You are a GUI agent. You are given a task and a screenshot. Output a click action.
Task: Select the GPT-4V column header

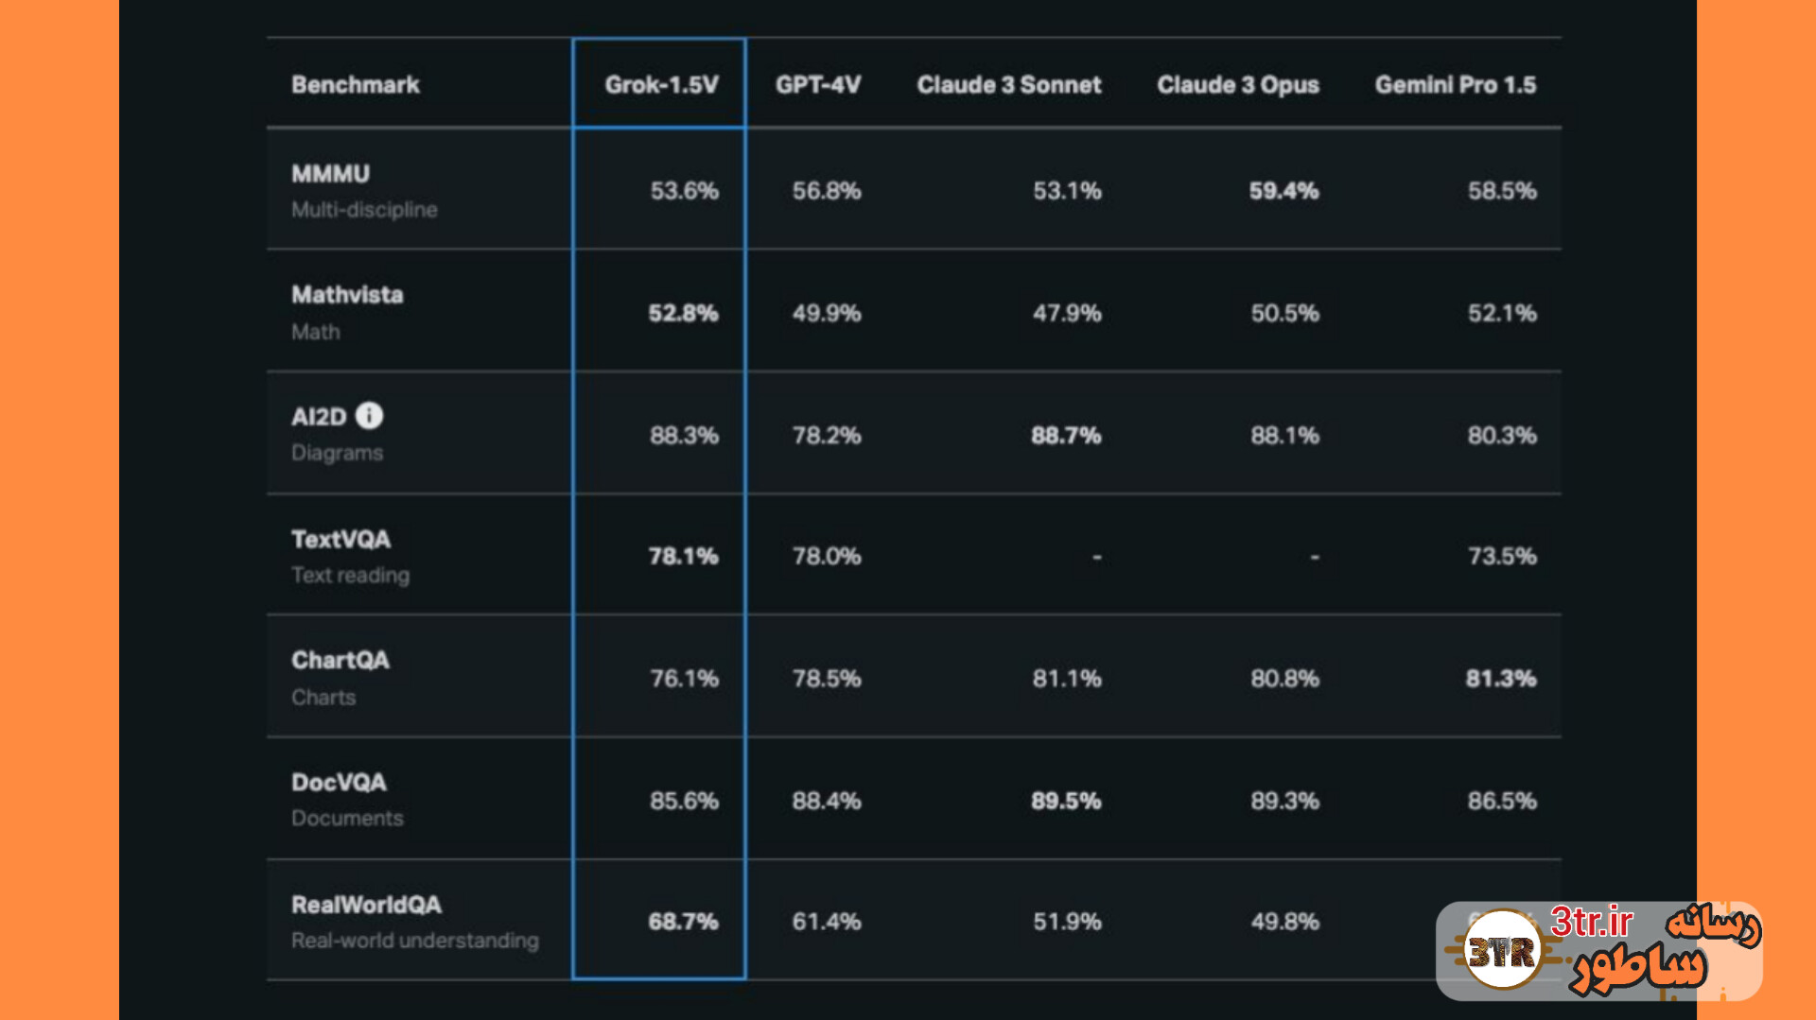coord(818,85)
